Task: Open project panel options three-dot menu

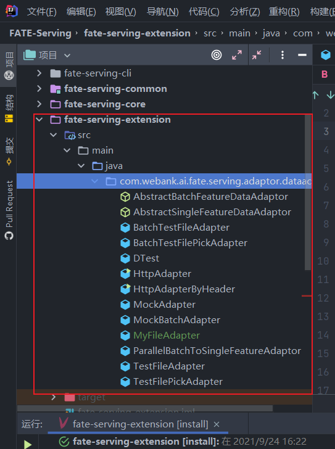Action: point(283,55)
